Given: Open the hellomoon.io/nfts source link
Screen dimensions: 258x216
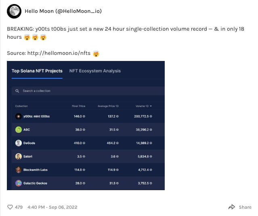Looking at the screenshot, I should 58,53.
